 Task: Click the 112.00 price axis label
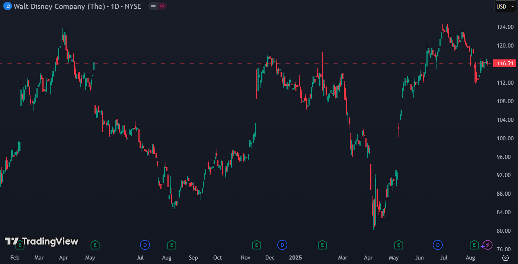coord(505,83)
